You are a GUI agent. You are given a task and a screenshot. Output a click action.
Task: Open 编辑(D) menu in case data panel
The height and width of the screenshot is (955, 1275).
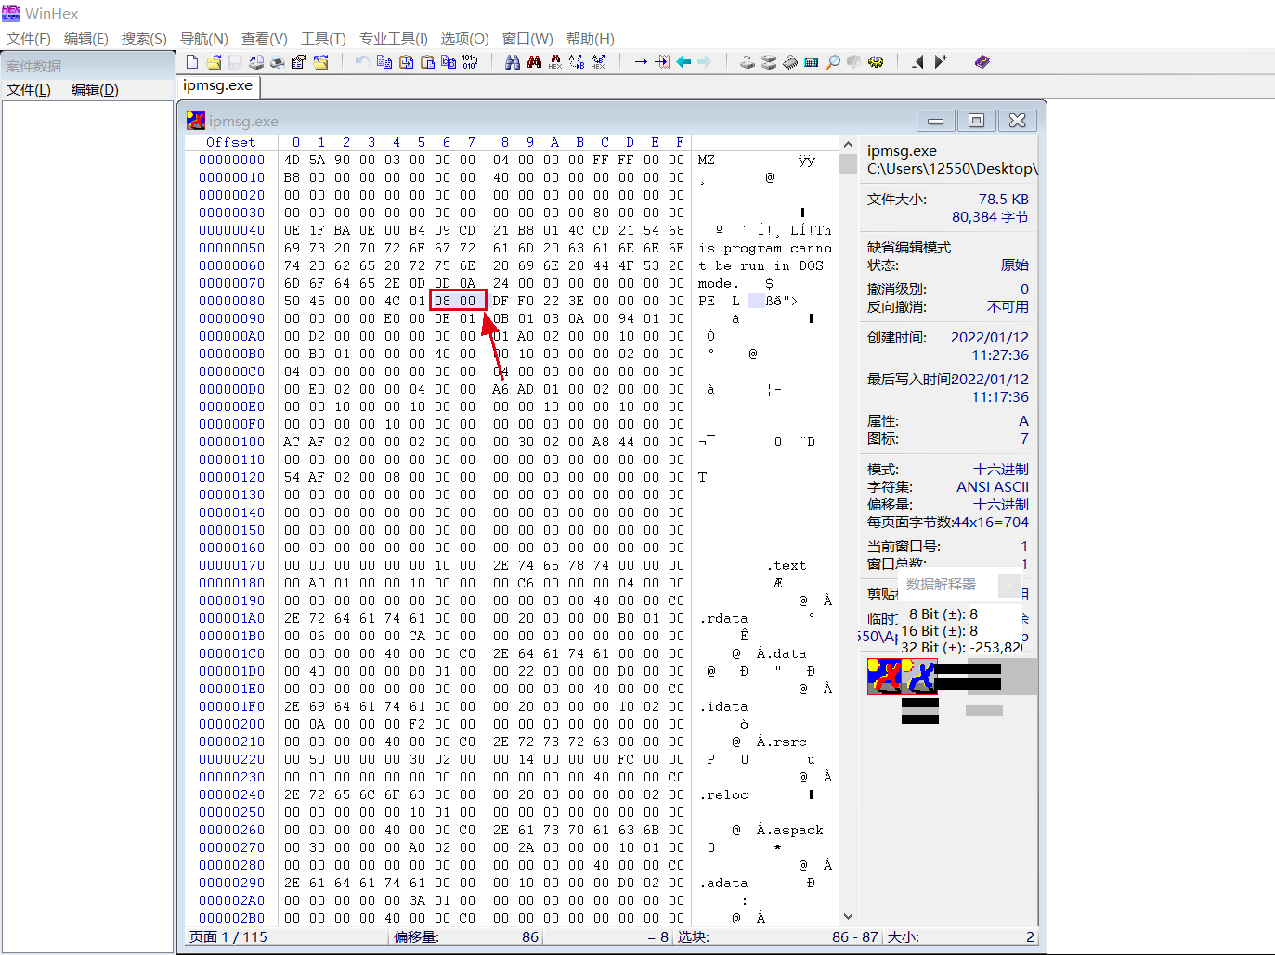[95, 90]
